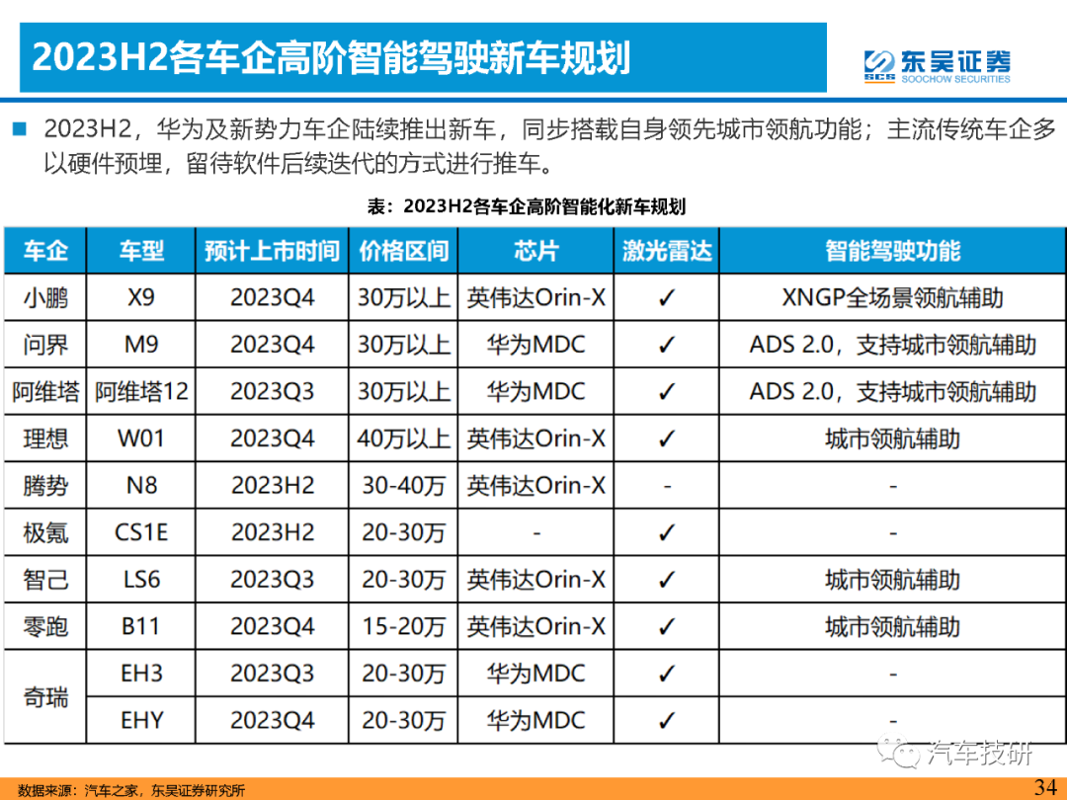
Task: Select "2023Q4" in the EHY row
Action: pyautogui.click(x=273, y=720)
